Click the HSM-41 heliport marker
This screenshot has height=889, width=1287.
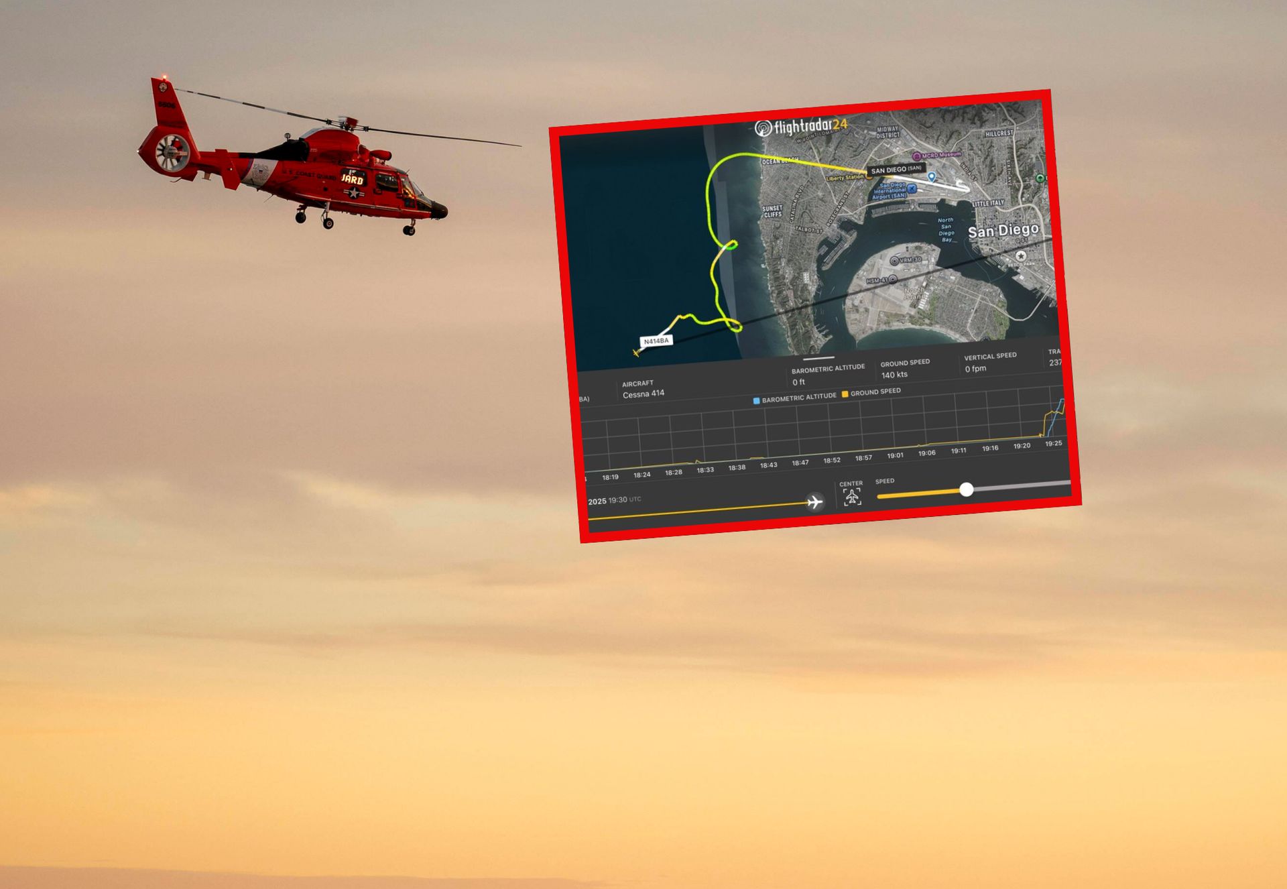pyautogui.click(x=893, y=280)
